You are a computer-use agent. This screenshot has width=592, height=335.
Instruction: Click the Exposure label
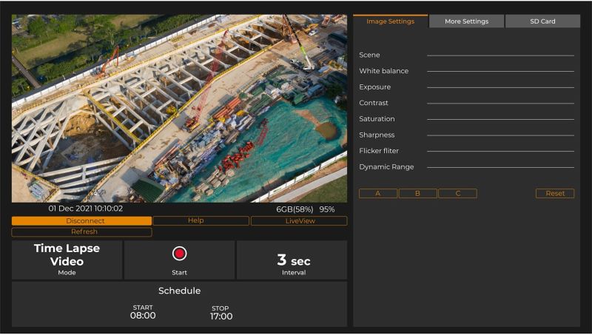375,87
